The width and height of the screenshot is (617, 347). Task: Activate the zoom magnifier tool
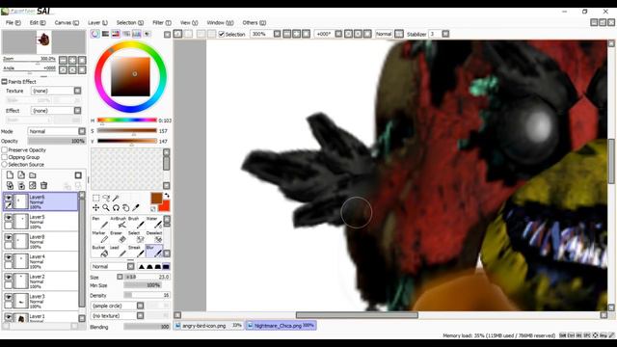tap(106, 207)
